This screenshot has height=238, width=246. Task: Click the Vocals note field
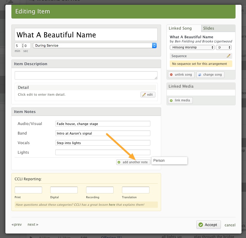(x=103, y=143)
